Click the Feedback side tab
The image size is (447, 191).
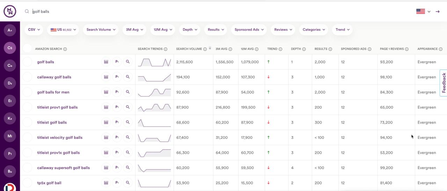(444, 83)
